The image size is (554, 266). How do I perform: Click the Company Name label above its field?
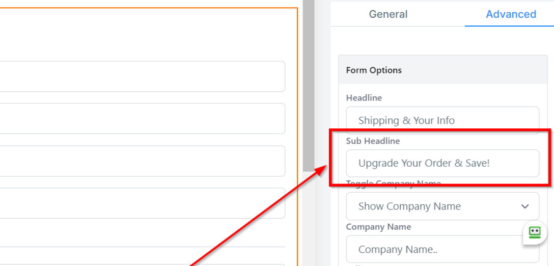point(378,227)
